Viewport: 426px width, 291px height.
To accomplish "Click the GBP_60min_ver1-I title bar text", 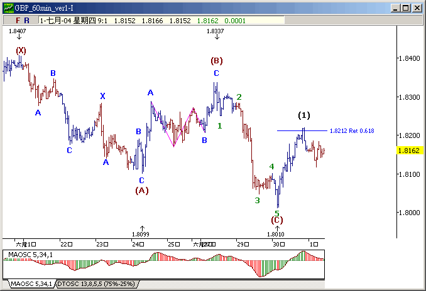I will tap(44, 8).
